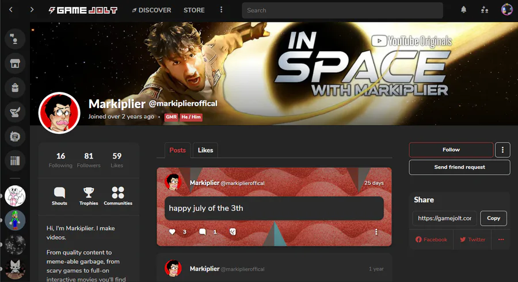
Task: Send friend request to Markiplier
Action: point(459,167)
